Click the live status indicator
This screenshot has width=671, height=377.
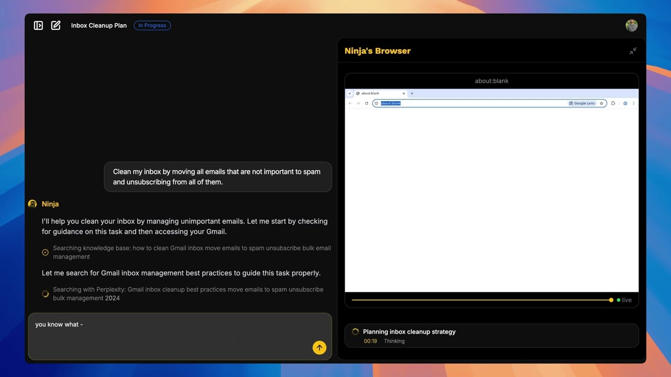click(x=624, y=300)
